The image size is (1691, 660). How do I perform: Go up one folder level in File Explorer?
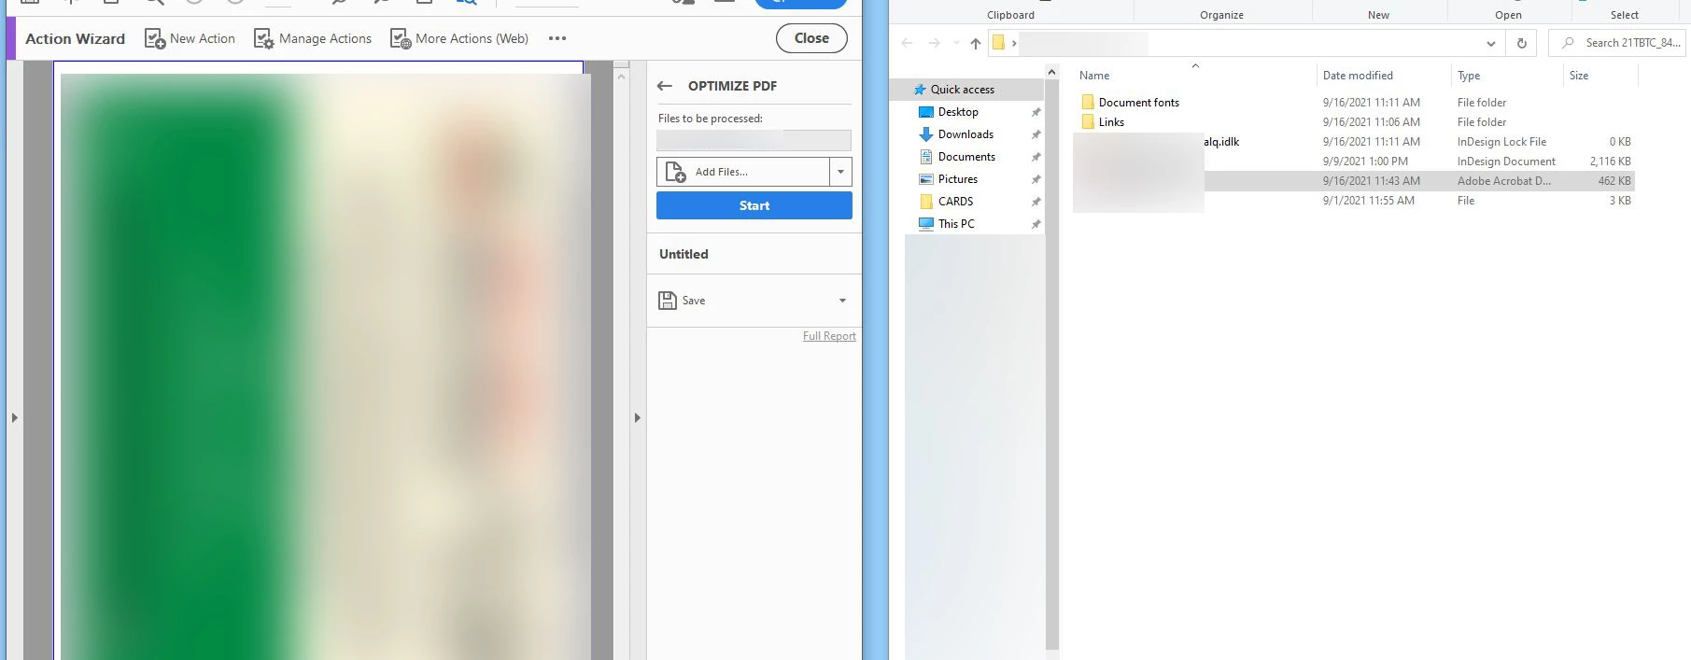click(x=976, y=43)
